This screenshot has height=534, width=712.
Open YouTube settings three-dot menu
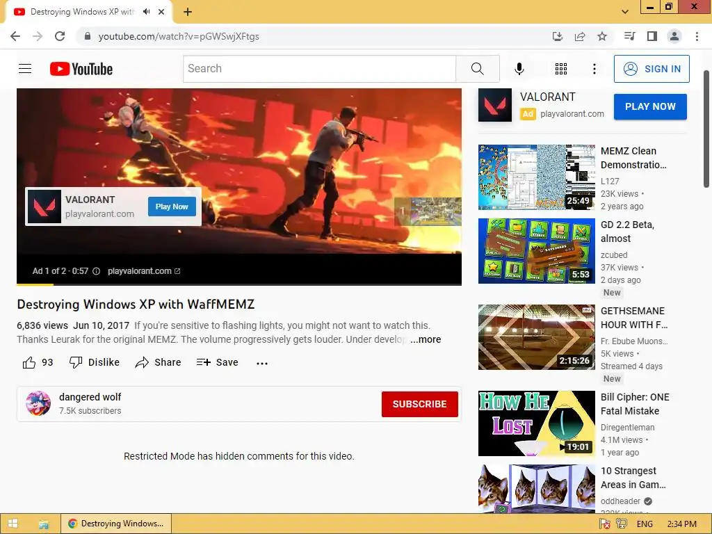[x=594, y=69]
